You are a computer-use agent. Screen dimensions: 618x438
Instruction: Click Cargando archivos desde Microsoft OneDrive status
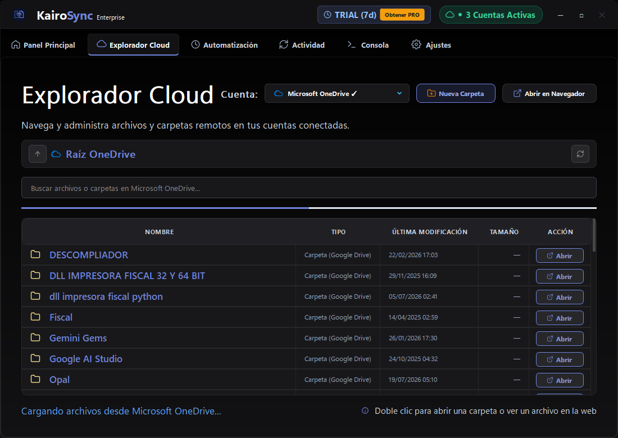point(121,411)
